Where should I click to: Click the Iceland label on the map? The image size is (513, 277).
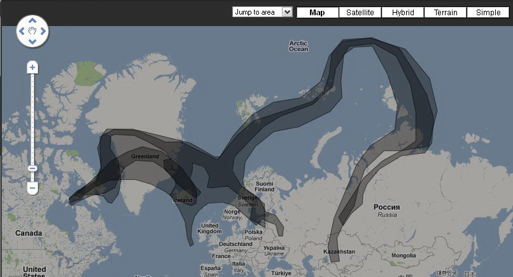coord(183,200)
